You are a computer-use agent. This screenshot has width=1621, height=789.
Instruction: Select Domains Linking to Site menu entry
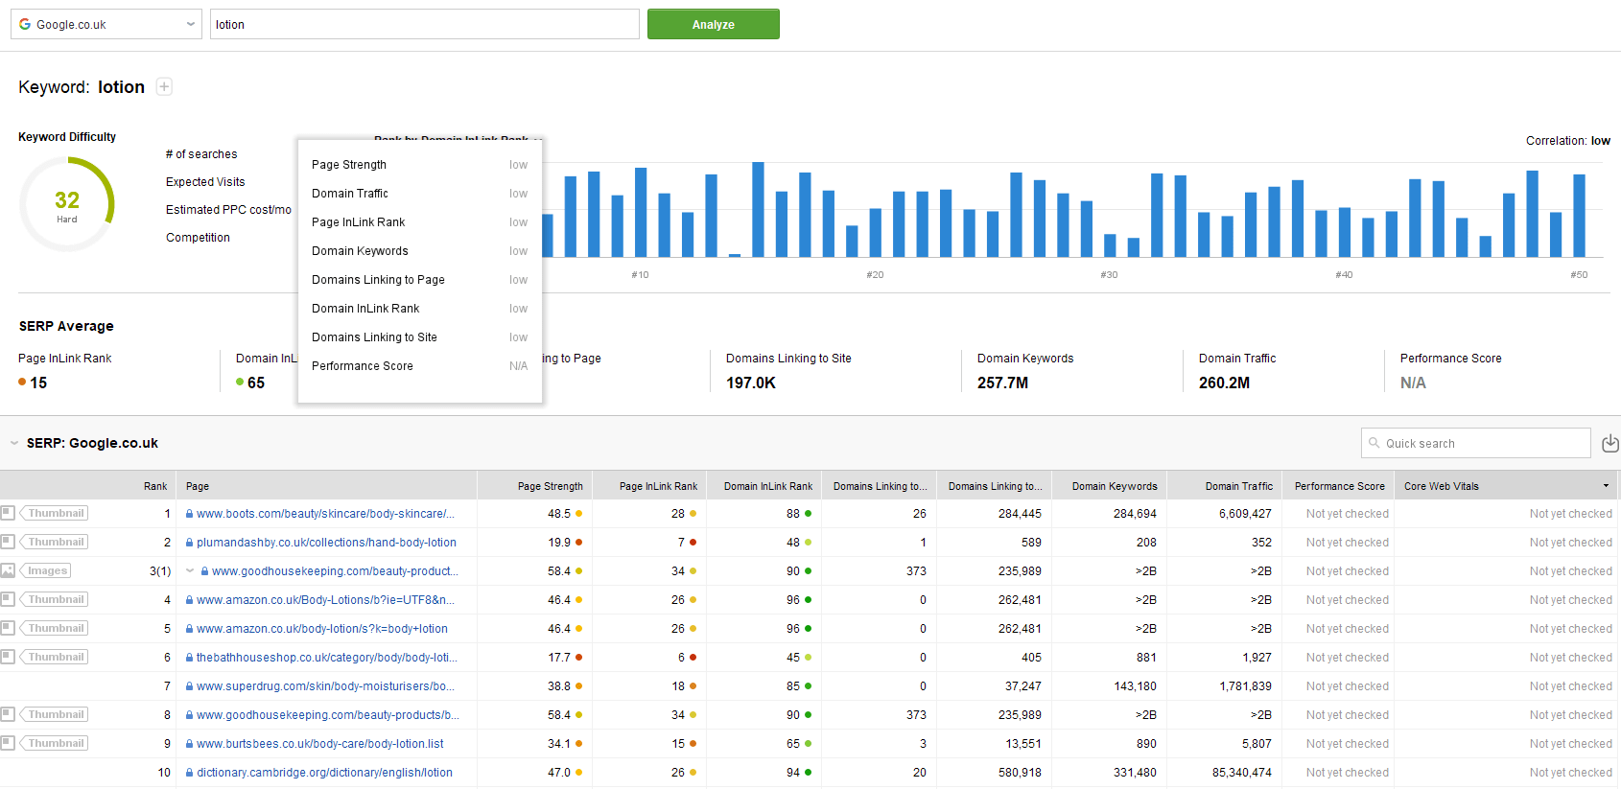tap(420, 337)
